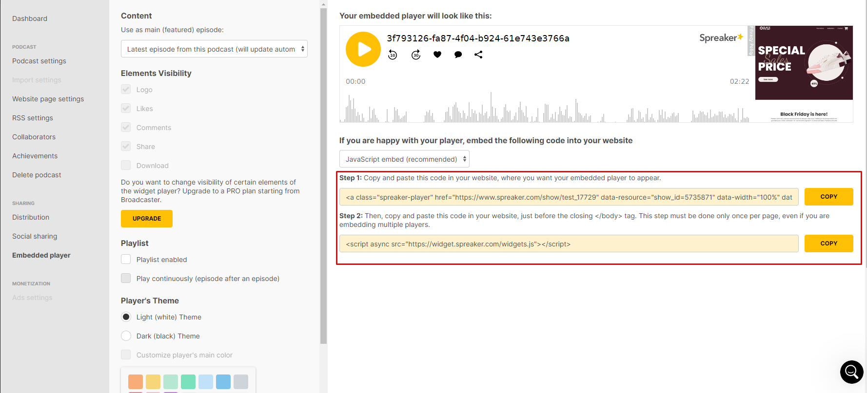Image resolution: width=867 pixels, height=393 pixels.
Task: Click the share icon in player
Action: 478,55
